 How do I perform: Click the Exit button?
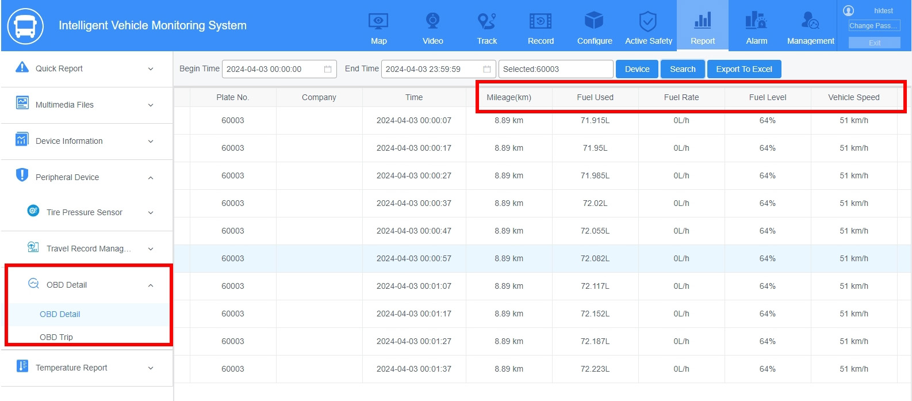(x=874, y=43)
